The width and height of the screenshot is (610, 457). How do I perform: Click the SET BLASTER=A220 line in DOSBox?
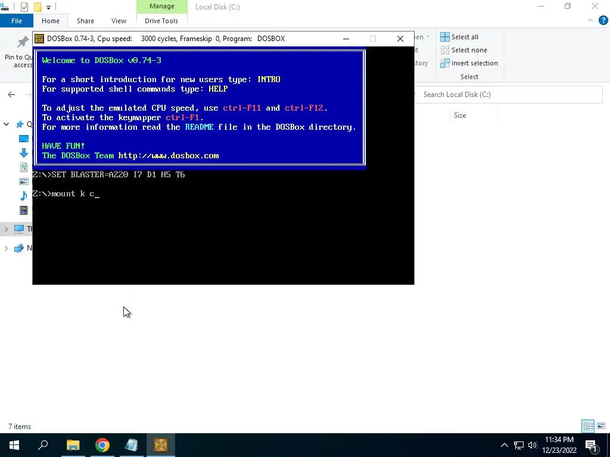(108, 174)
